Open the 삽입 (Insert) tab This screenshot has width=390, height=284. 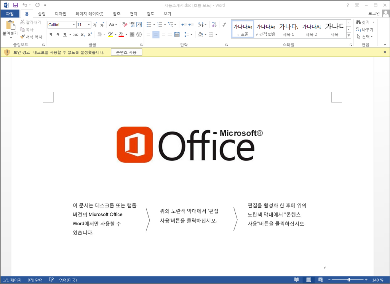(42, 14)
